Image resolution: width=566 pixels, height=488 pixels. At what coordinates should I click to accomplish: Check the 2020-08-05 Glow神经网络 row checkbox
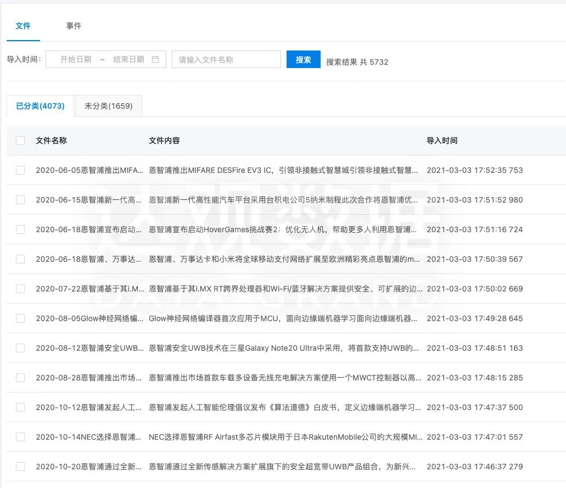pos(20,318)
